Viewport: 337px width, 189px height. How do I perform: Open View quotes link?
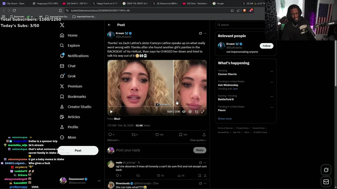coord(198,140)
